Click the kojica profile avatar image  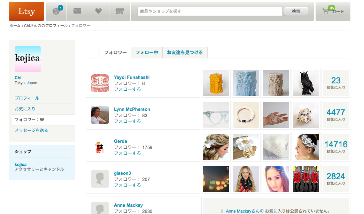point(28,59)
